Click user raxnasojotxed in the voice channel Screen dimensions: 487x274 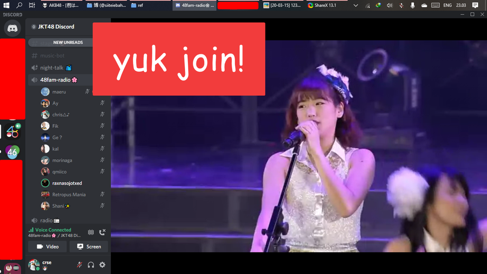click(x=68, y=183)
